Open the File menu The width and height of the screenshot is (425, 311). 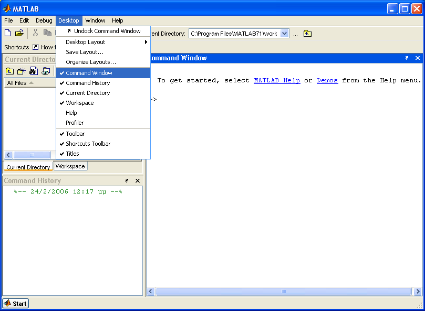pos(8,20)
